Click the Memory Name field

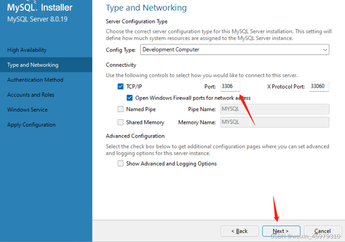pyautogui.click(x=275, y=122)
